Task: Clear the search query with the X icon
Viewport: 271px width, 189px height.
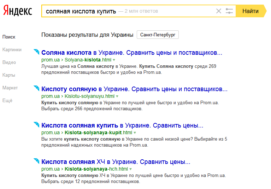Action: 219,11
